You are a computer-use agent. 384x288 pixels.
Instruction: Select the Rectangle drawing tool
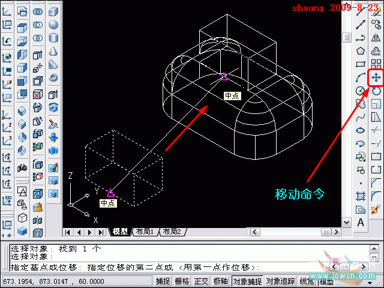361,64
